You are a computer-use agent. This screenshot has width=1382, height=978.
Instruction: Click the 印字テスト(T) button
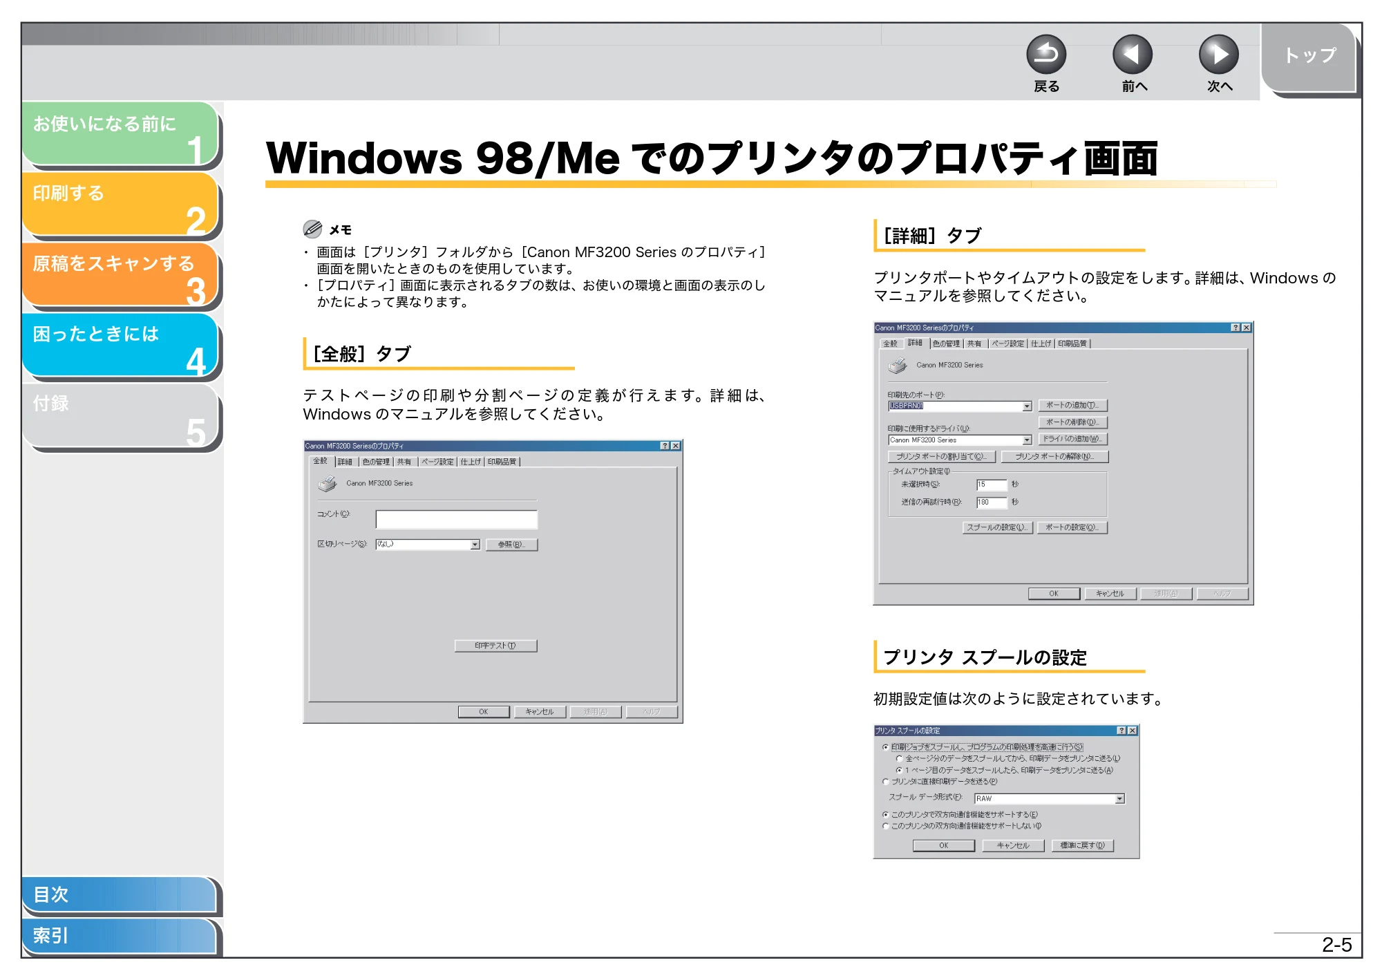point(495,646)
